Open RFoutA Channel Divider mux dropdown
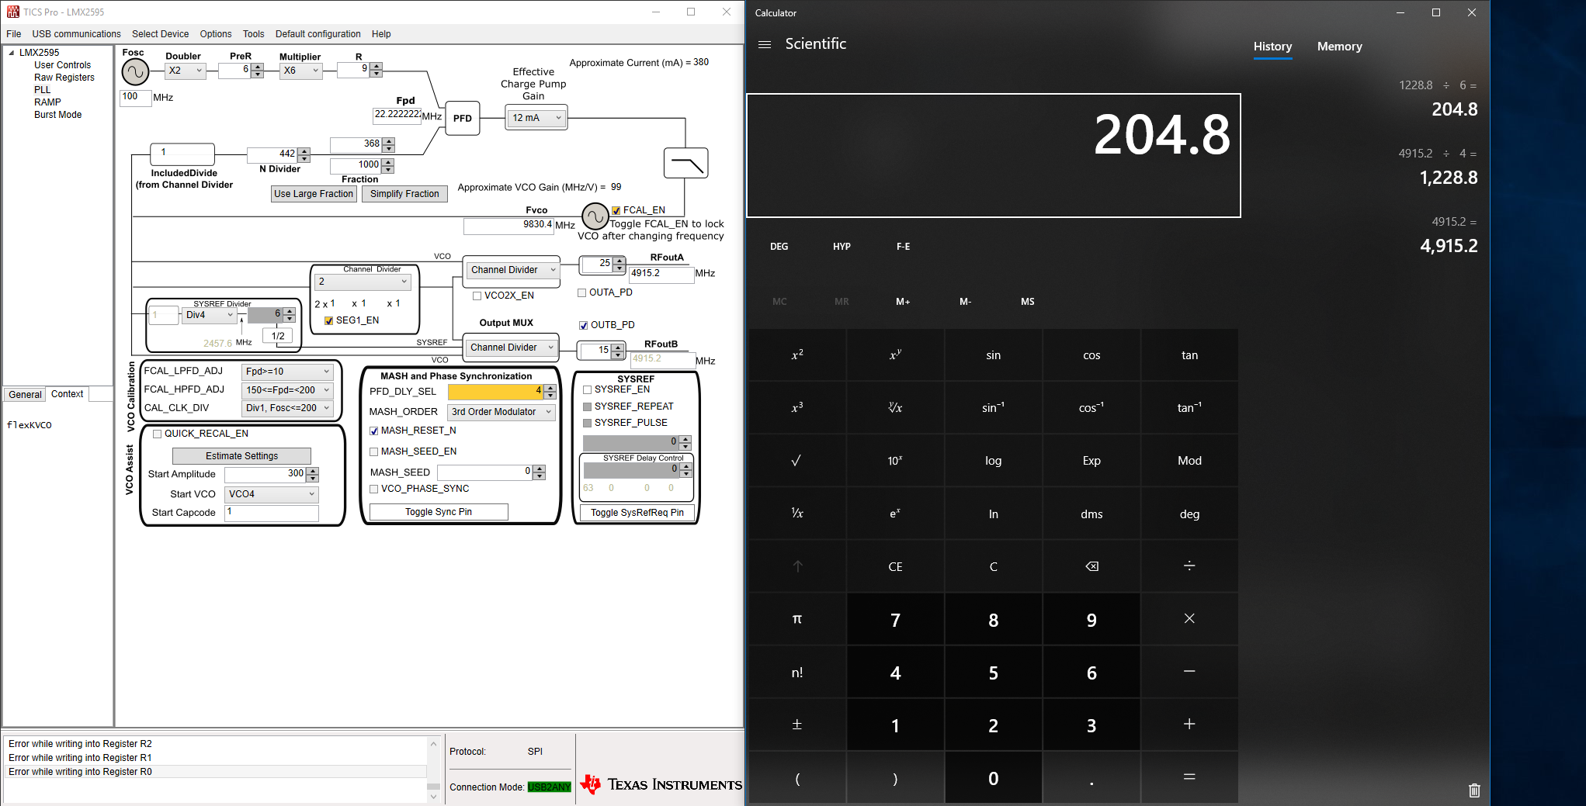This screenshot has width=1586, height=806. [x=512, y=270]
